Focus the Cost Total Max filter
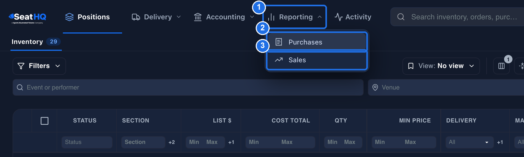The height and width of the screenshot is (157, 524). click(x=297, y=142)
